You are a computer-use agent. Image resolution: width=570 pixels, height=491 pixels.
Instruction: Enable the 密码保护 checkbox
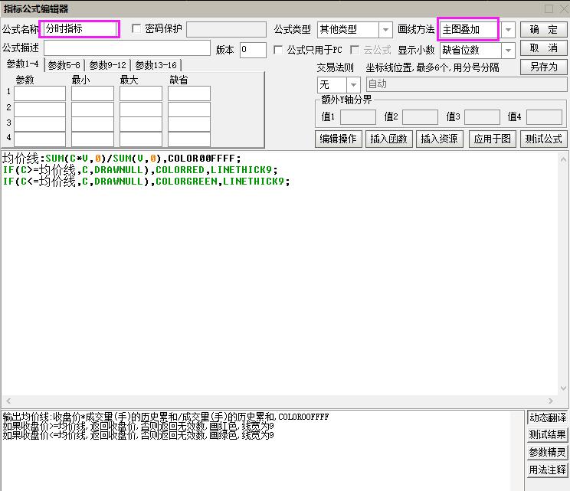(x=137, y=29)
